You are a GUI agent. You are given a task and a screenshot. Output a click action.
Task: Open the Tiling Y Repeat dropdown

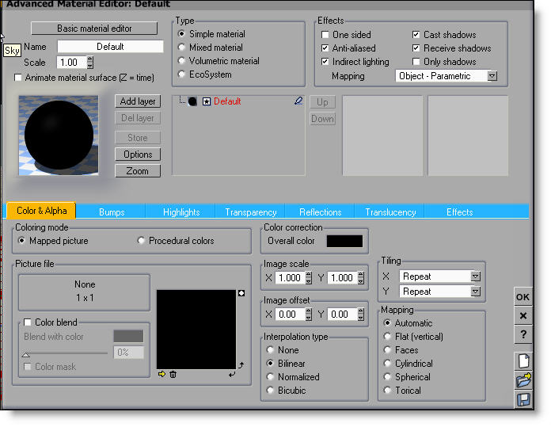(475, 292)
